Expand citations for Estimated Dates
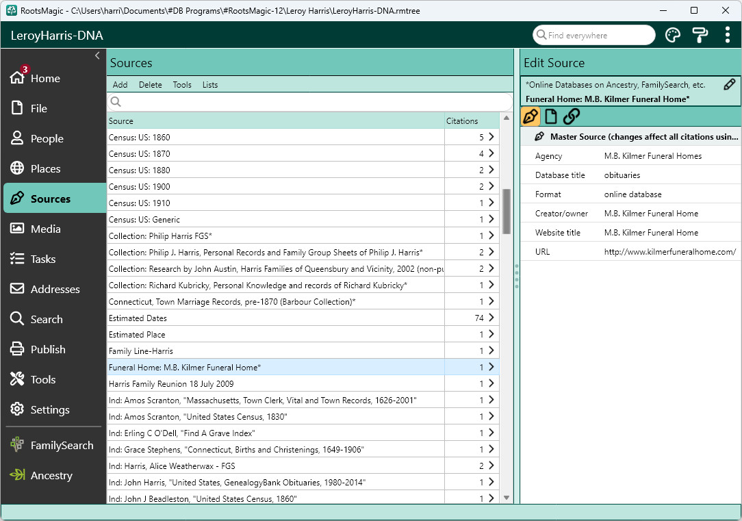This screenshot has width=742, height=521. [x=491, y=318]
